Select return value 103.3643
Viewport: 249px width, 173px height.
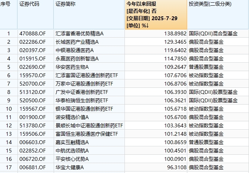pyautogui.click(x=175, y=125)
